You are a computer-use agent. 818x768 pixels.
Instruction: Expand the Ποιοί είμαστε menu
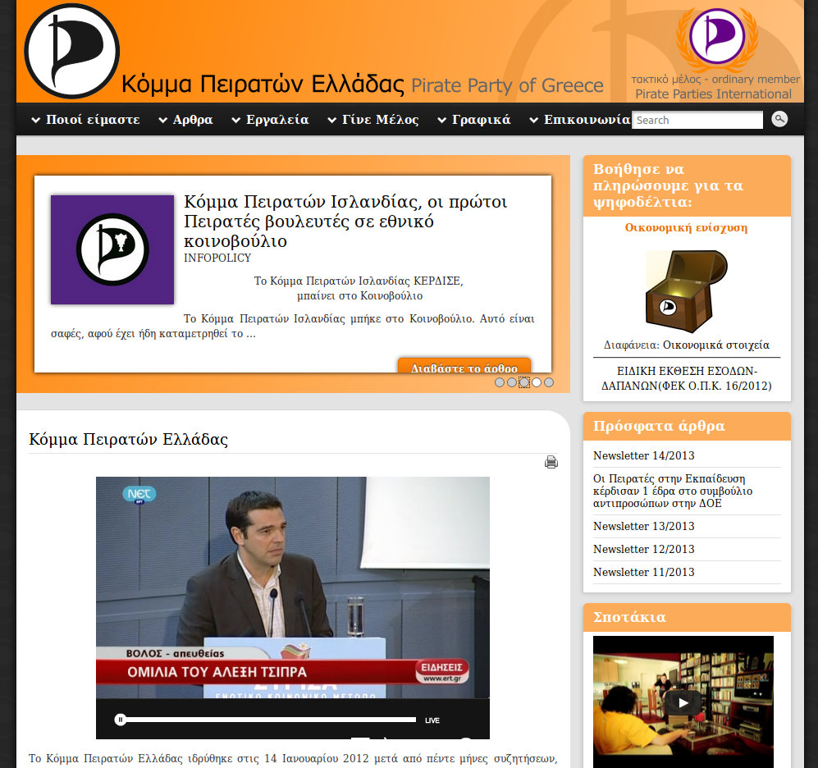(x=85, y=120)
